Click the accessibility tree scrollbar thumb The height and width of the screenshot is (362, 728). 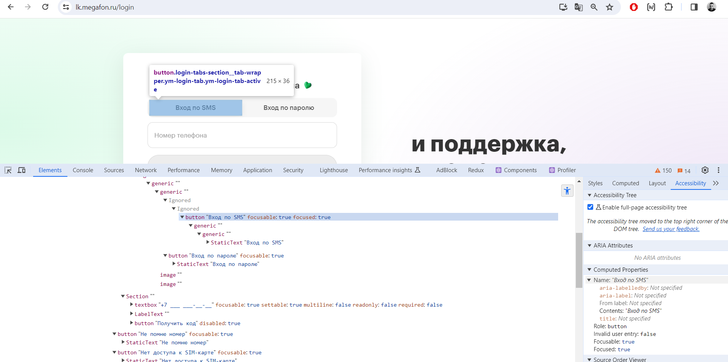(x=579, y=260)
